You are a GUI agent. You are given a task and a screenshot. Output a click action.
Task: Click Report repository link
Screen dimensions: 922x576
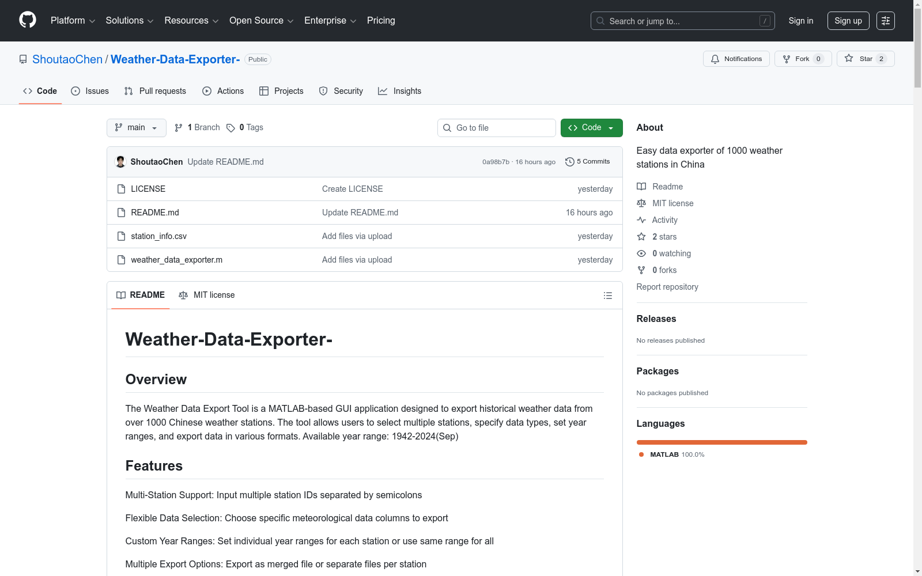pos(667,287)
